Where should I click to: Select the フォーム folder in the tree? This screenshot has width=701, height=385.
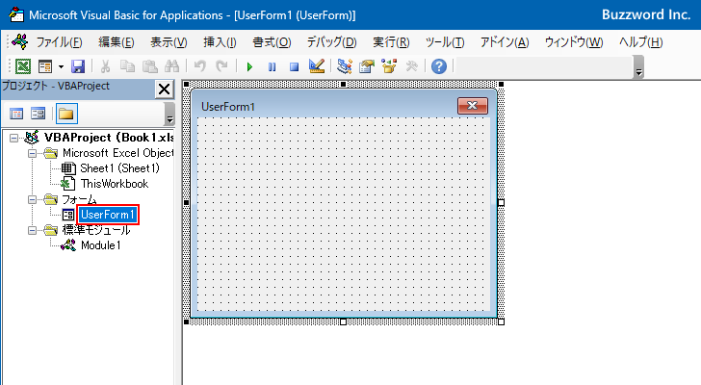point(79,199)
